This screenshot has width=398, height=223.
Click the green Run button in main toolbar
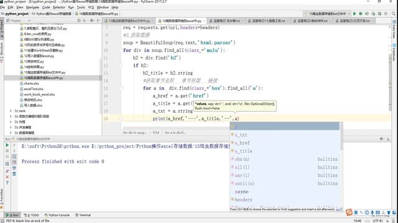click(354, 14)
